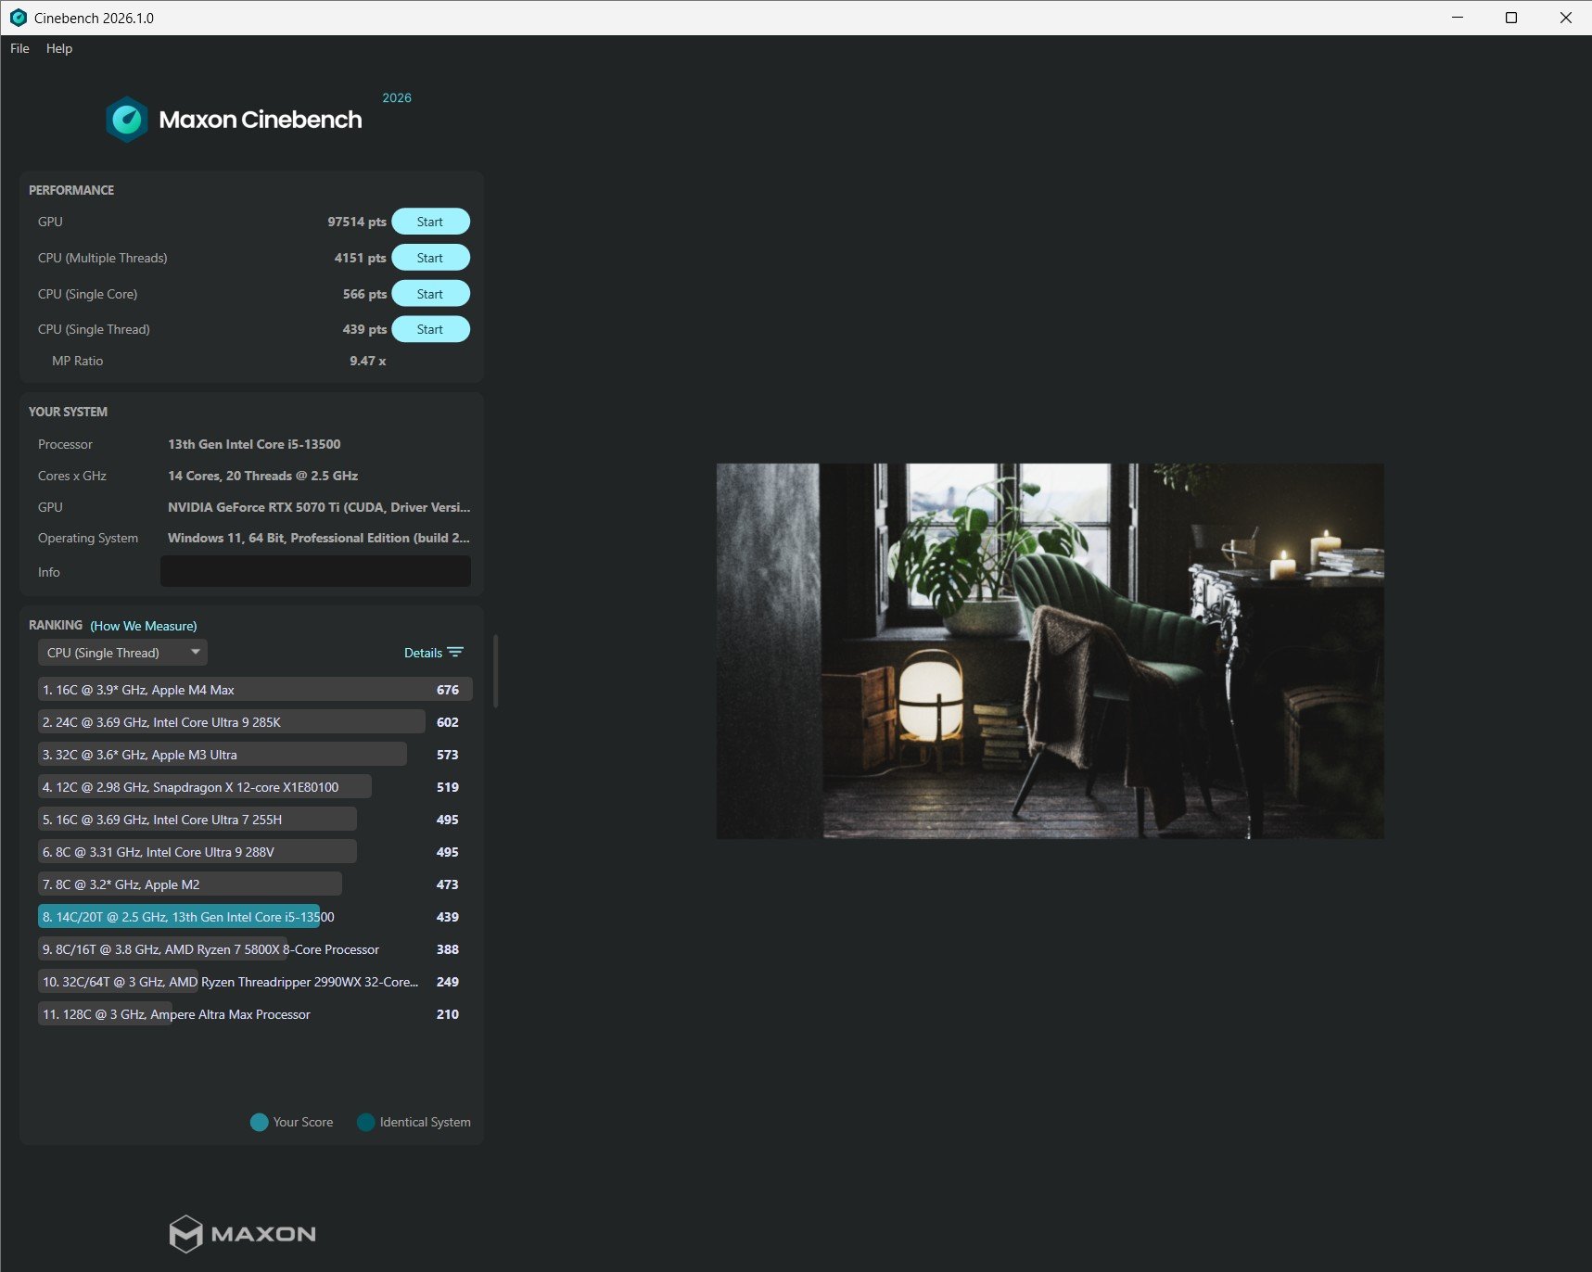
Task: Click the rendered room scene image
Action: click(1050, 651)
